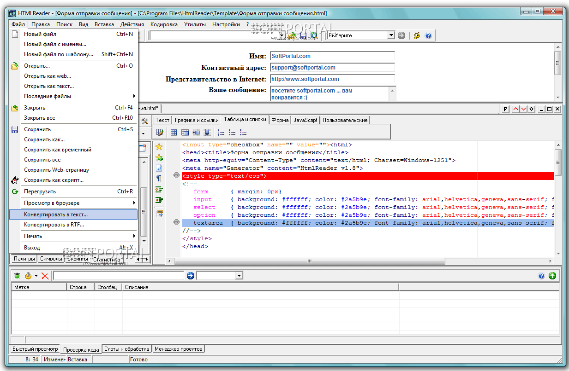The height and width of the screenshot is (371, 569).
Task: Click the blue arrow beside the code check field
Action: point(191,276)
